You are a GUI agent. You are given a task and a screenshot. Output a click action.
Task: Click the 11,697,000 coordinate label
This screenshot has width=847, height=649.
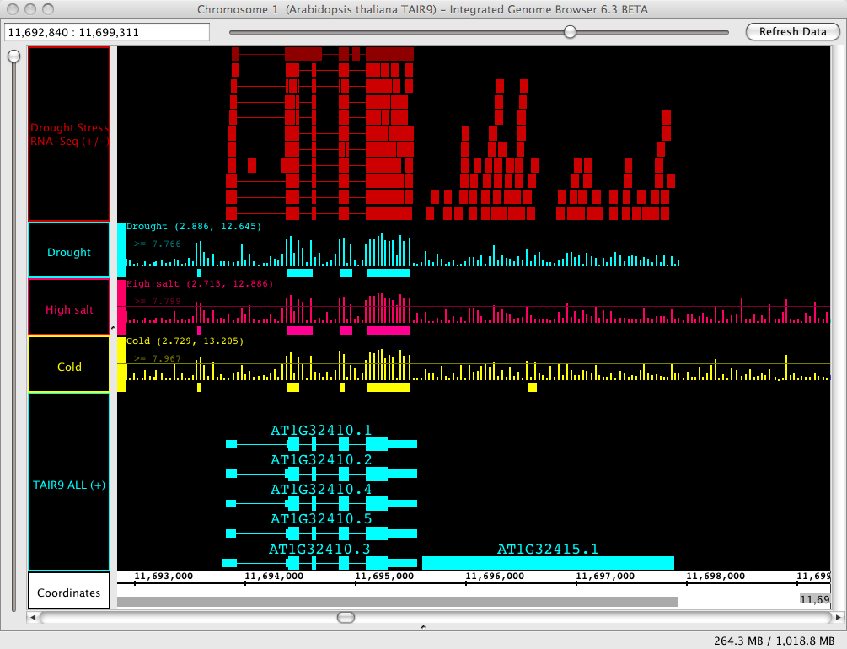[x=605, y=576]
